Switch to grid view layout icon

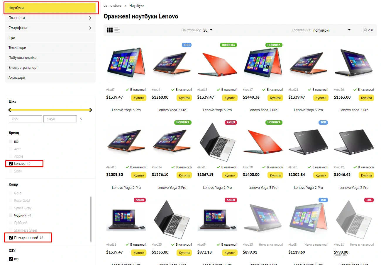pyautogui.click(x=110, y=30)
